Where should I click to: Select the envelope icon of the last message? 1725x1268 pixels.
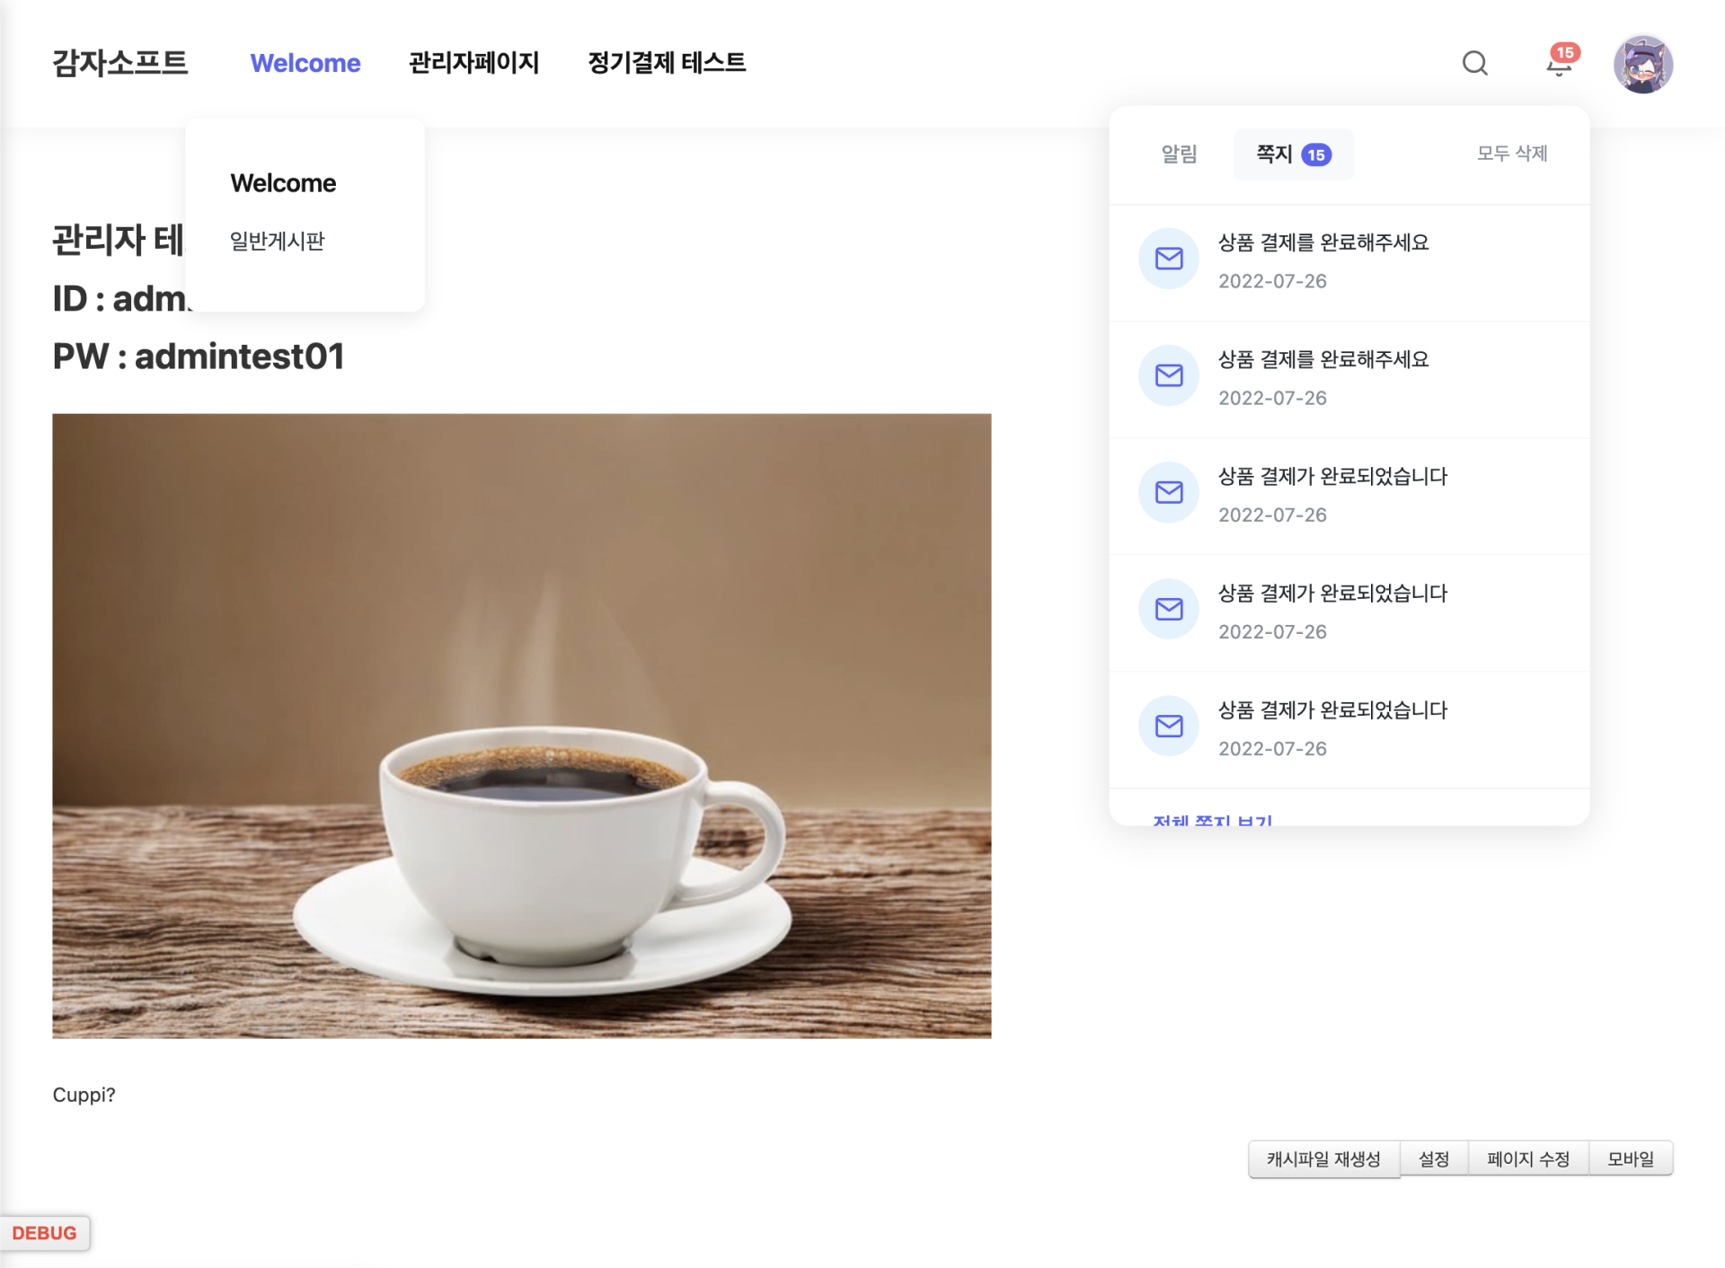[1168, 726]
